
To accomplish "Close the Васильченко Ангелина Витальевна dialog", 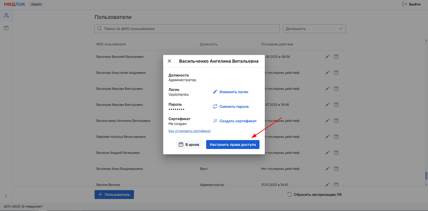I will tap(169, 61).
